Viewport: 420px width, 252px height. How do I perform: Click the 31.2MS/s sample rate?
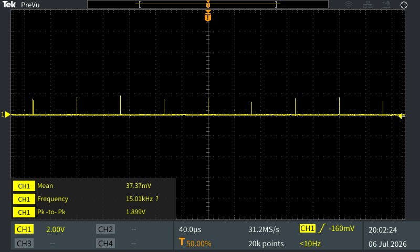click(264, 229)
